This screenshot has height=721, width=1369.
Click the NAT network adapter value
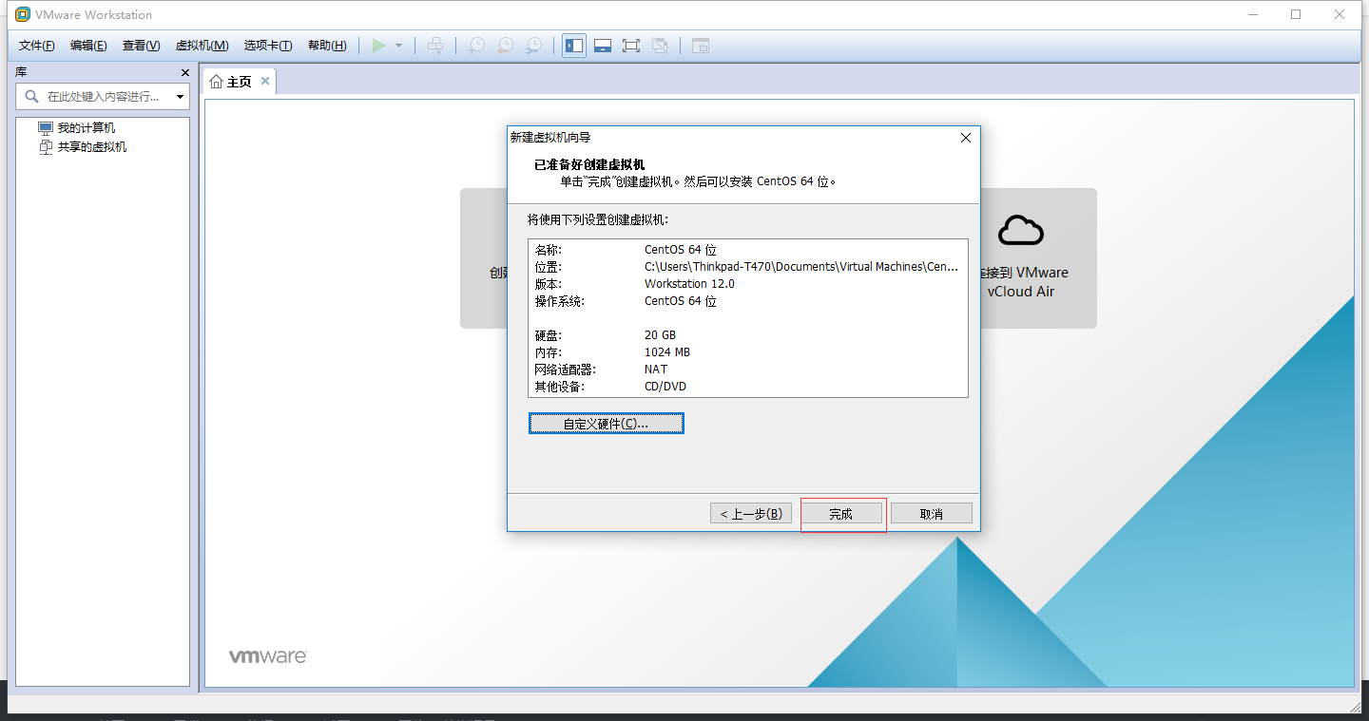pos(656,370)
